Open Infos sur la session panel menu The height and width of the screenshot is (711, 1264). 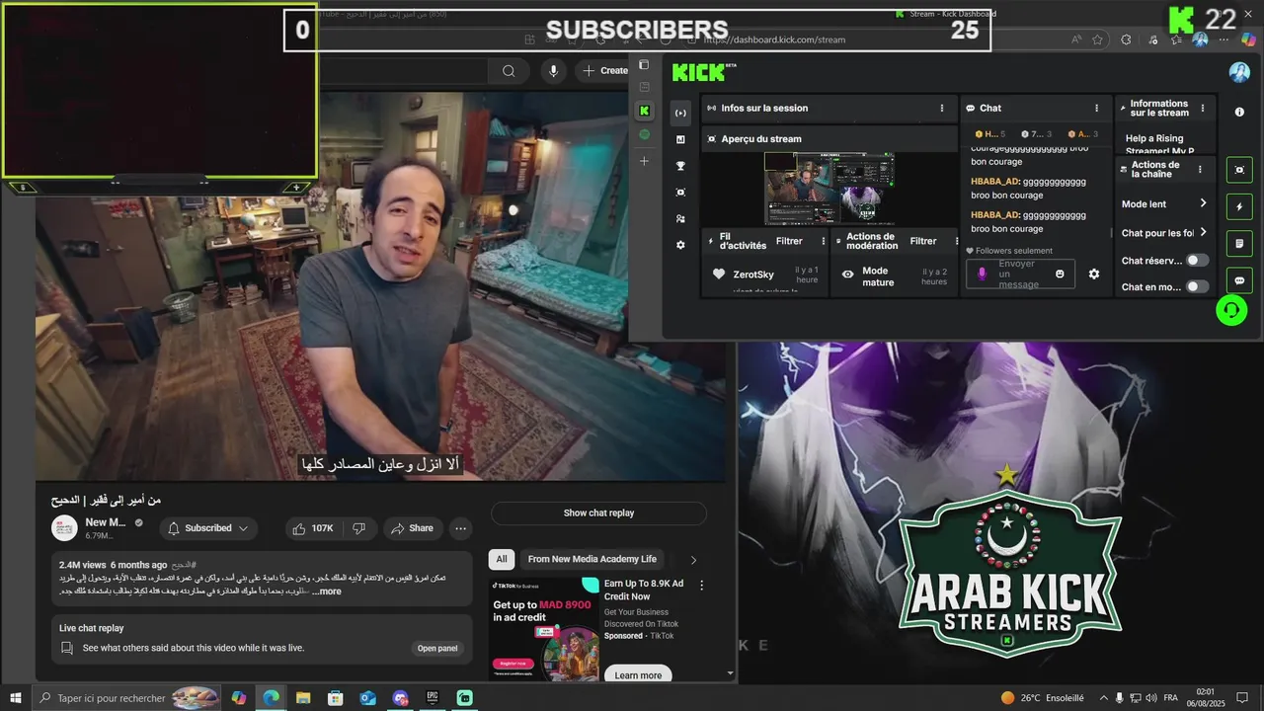[x=941, y=109]
